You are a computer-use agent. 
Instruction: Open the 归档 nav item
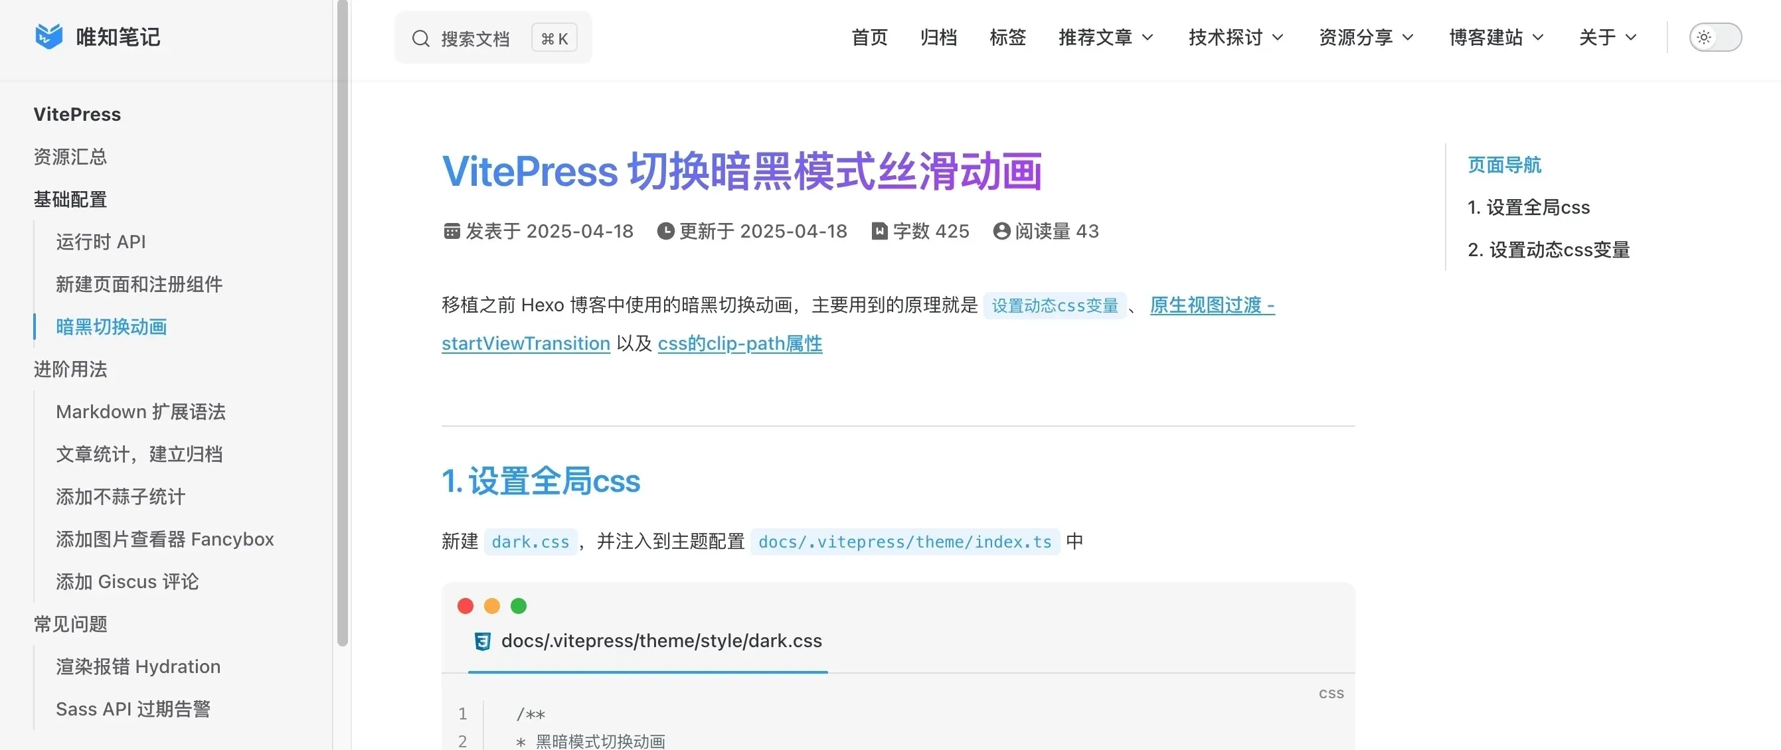[938, 37]
